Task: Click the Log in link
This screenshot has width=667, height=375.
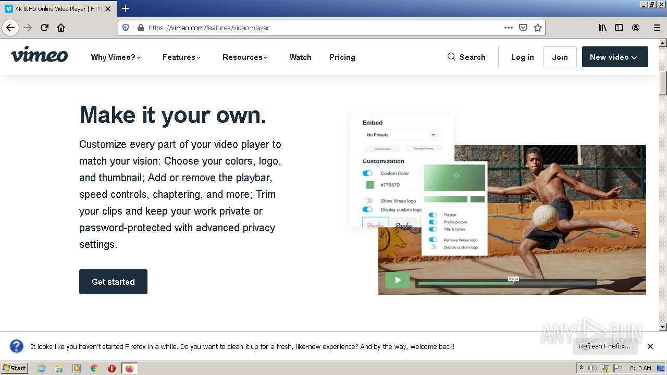Action: pyautogui.click(x=522, y=57)
